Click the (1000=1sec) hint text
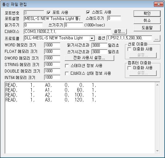This screenshot has width=165, height=158. [95, 25]
